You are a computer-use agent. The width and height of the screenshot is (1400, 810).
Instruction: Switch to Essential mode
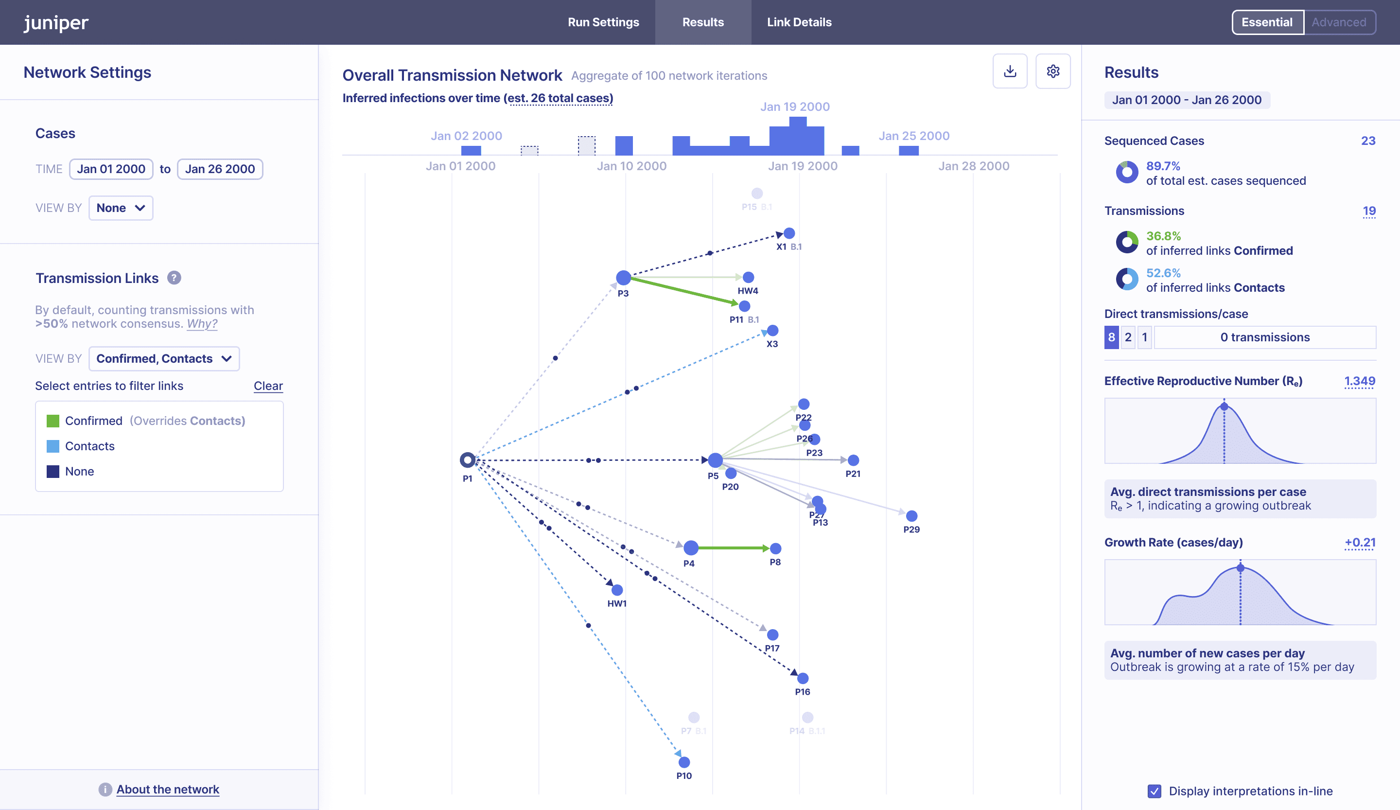click(x=1267, y=22)
